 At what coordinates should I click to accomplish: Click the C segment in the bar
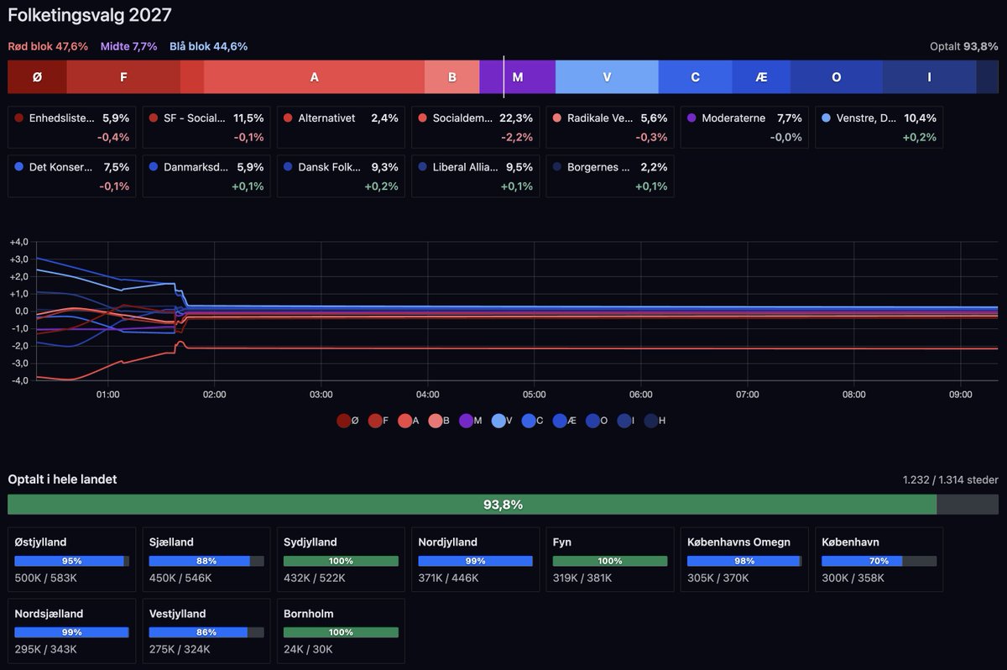coord(696,76)
